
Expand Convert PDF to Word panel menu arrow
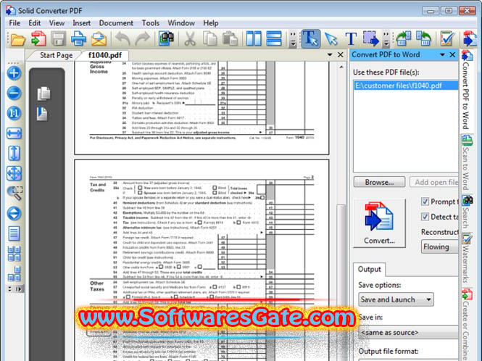point(442,55)
